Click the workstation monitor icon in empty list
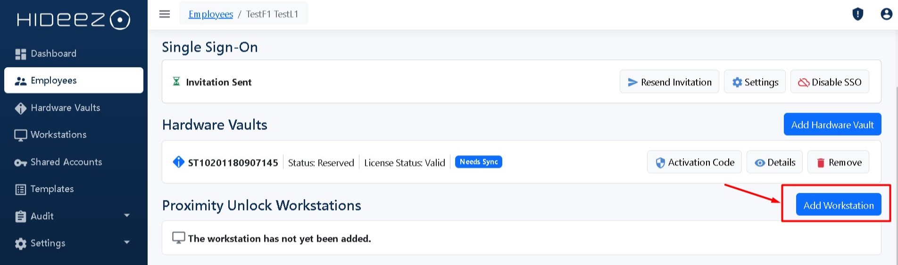 (178, 238)
